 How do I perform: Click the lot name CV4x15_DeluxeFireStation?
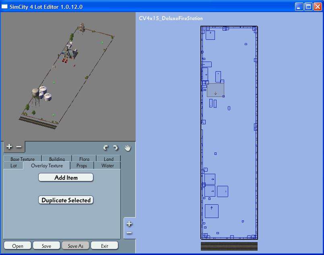(x=171, y=19)
